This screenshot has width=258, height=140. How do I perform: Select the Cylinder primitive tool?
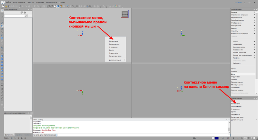pos(2,59)
